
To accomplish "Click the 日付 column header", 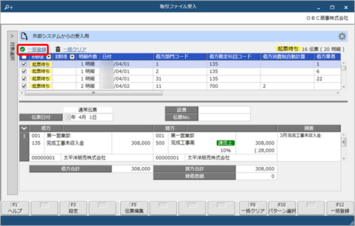I will point(127,57).
